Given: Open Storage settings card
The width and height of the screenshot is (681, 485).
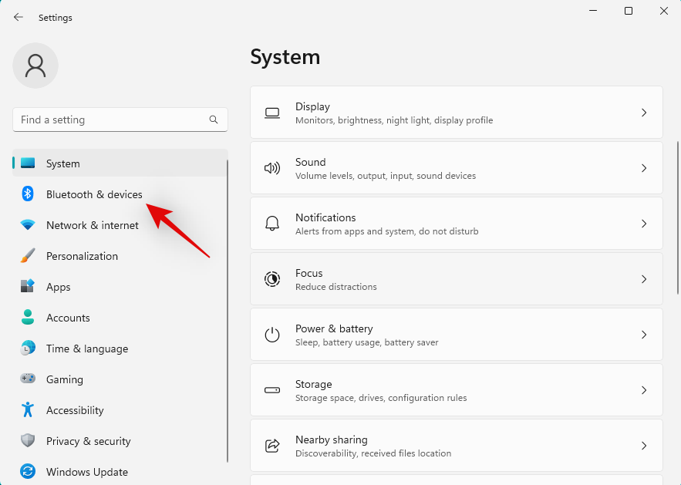Looking at the screenshot, I should (x=457, y=390).
